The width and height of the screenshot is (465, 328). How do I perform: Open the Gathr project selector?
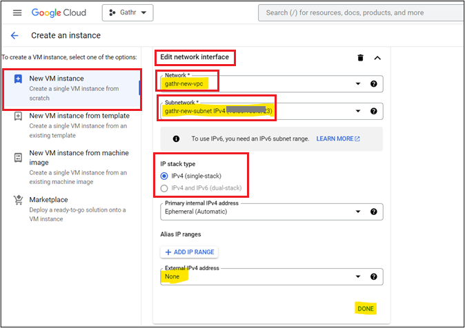point(128,12)
